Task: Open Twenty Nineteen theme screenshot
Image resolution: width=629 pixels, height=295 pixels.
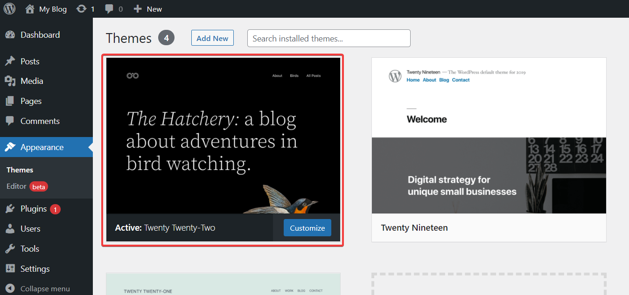Action: point(489,136)
